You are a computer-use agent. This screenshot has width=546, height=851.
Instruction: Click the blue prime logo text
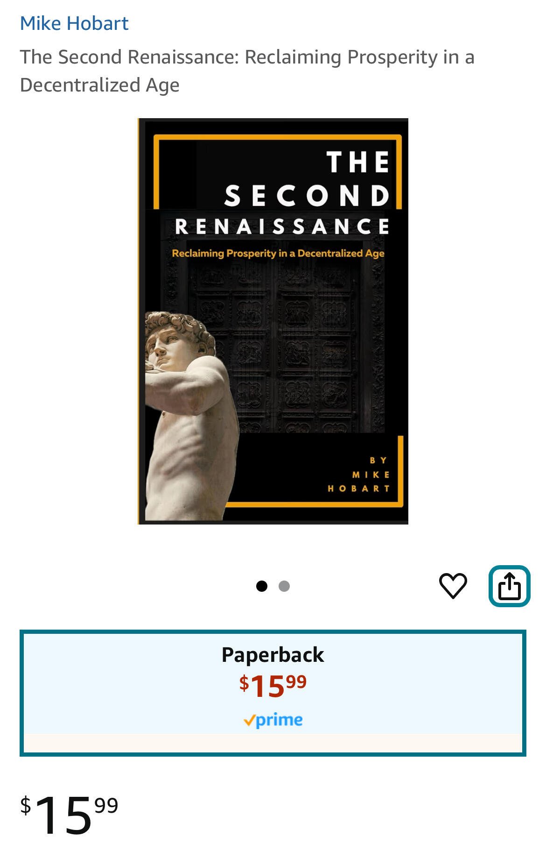[279, 721]
